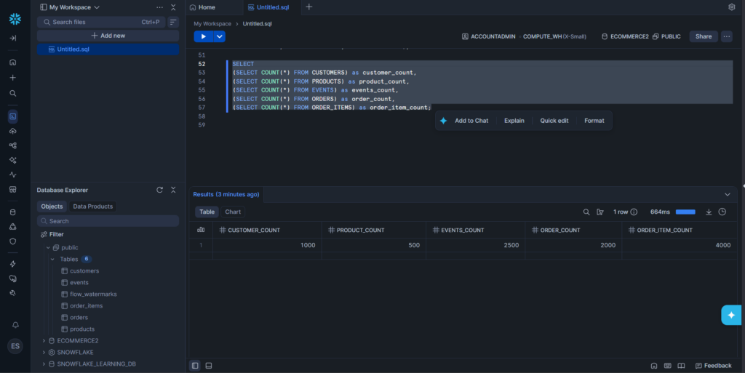Open notifications bell icon
Viewport: 745px width, 373px height.
15,324
